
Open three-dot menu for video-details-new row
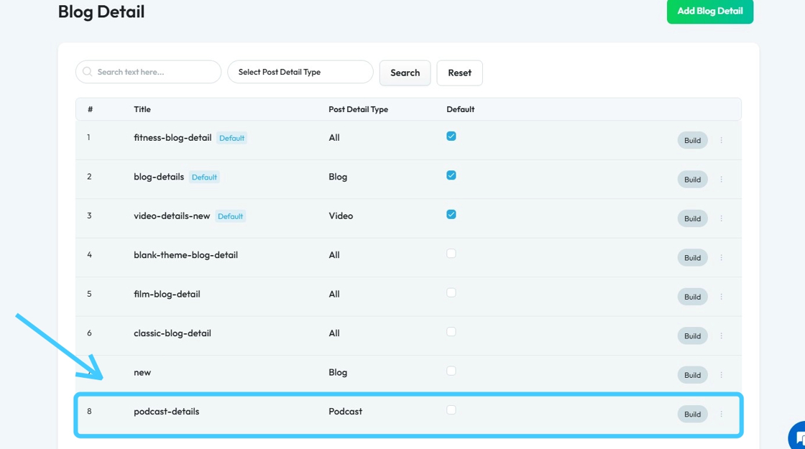(x=721, y=218)
